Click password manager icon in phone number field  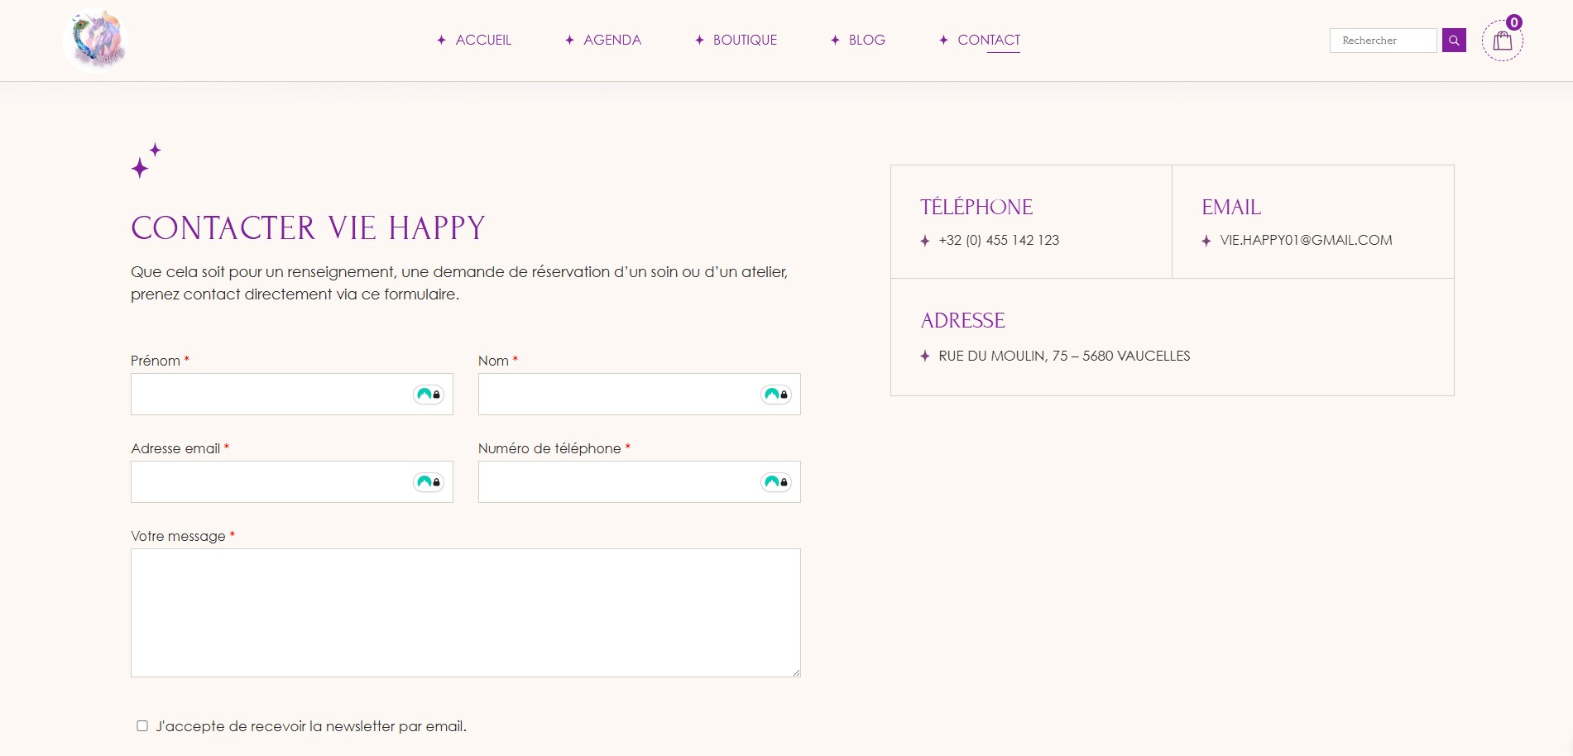click(x=776, y=482)
